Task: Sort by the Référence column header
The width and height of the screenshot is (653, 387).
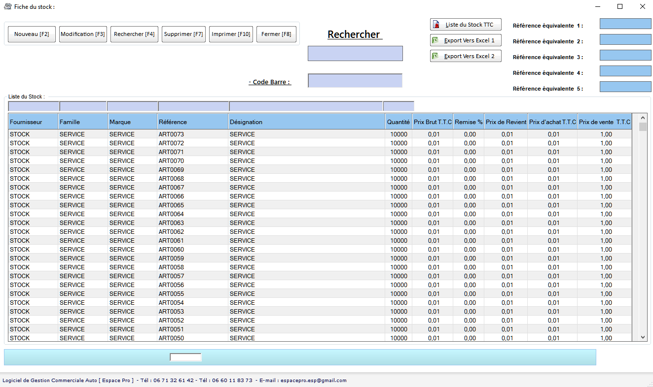Action: pos(193,122)
